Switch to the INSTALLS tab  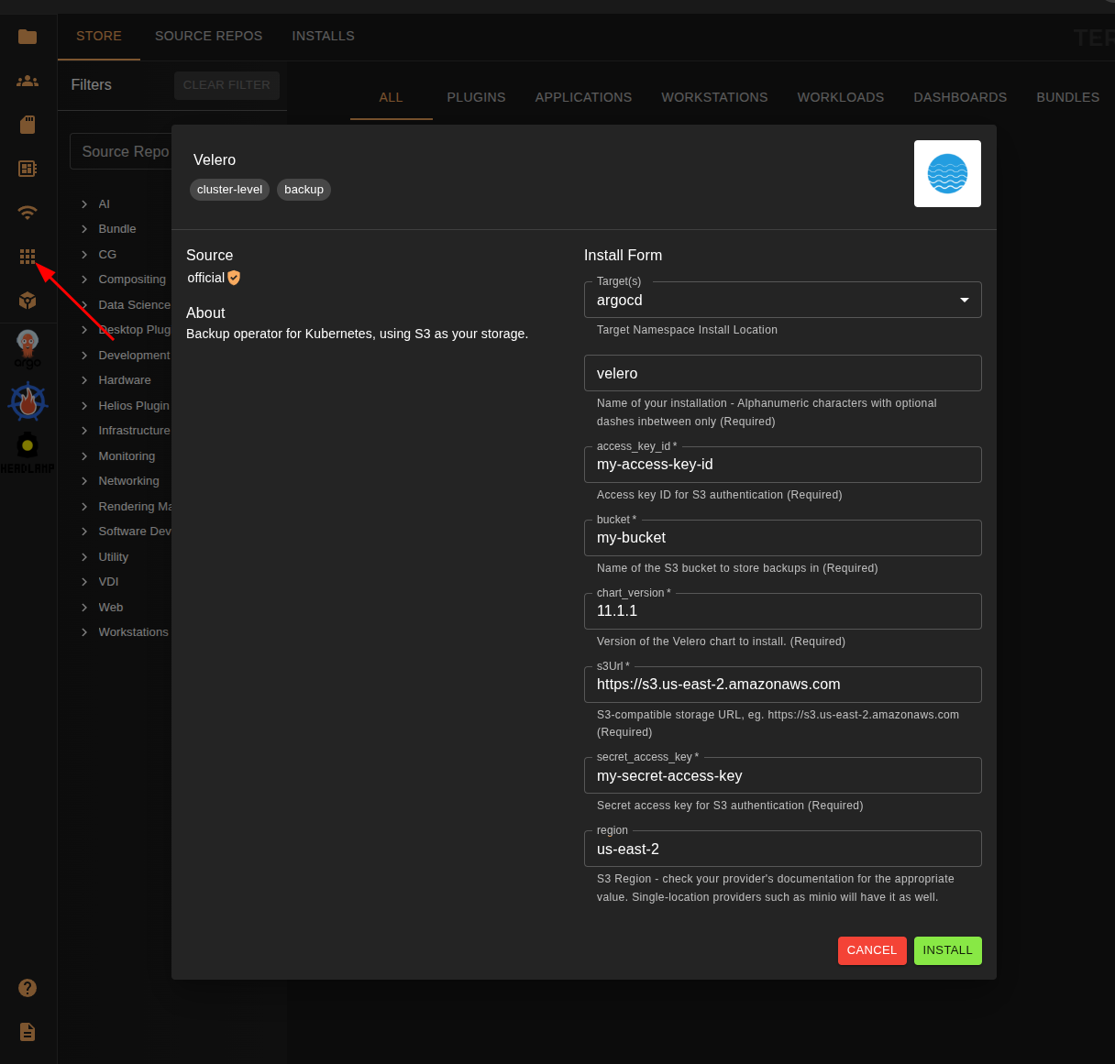pyautogui.click(x=323, y=36)
